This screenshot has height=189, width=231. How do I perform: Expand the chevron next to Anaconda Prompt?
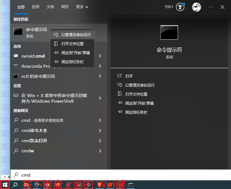[100, 66]
